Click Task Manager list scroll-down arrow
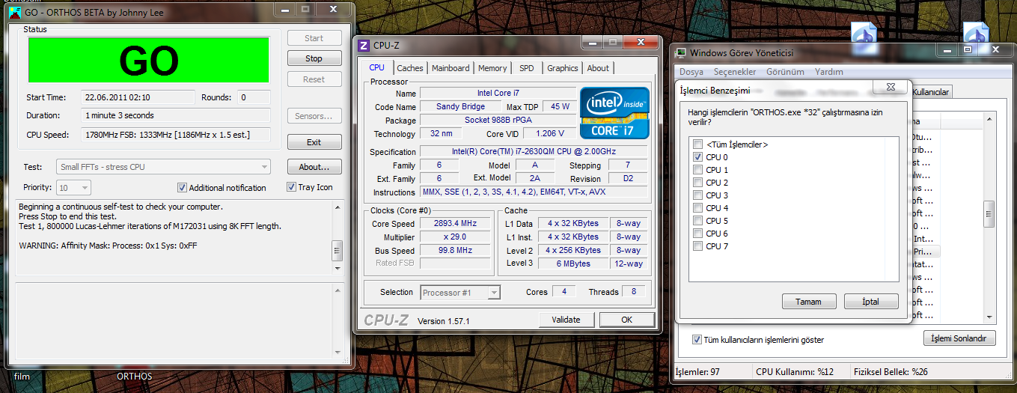The height and width of the screenshot is (393, 1017). point(990,317)
